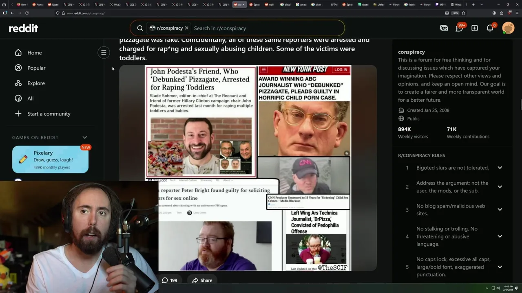Click 'No blog spam/malicious web sites.' rule text

[451, 210]
